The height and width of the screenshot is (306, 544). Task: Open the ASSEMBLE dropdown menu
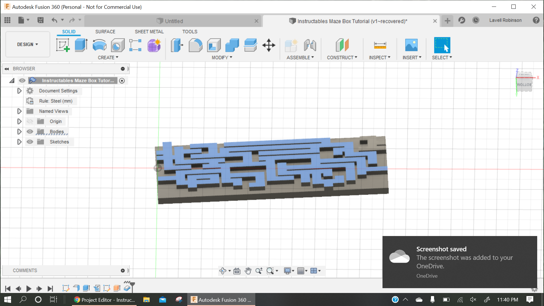click(300, 58)
